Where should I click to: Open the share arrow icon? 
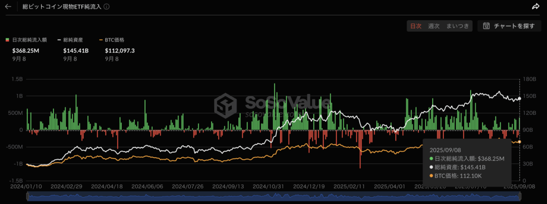(535, 6)
